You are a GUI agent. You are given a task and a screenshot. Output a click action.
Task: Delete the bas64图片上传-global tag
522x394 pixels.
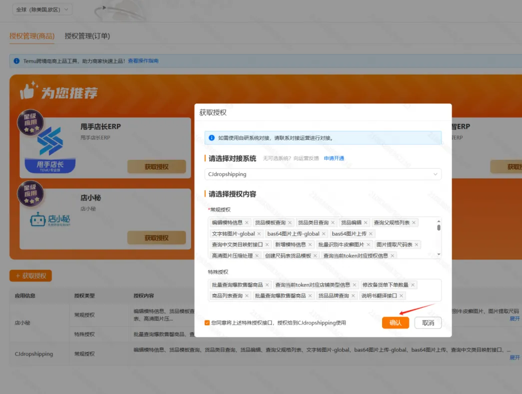coord(324,234)
